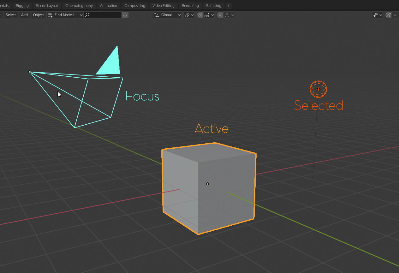Switch to the Scripting workspace tab
Screen dimensions: 399x273
(214, 6)
